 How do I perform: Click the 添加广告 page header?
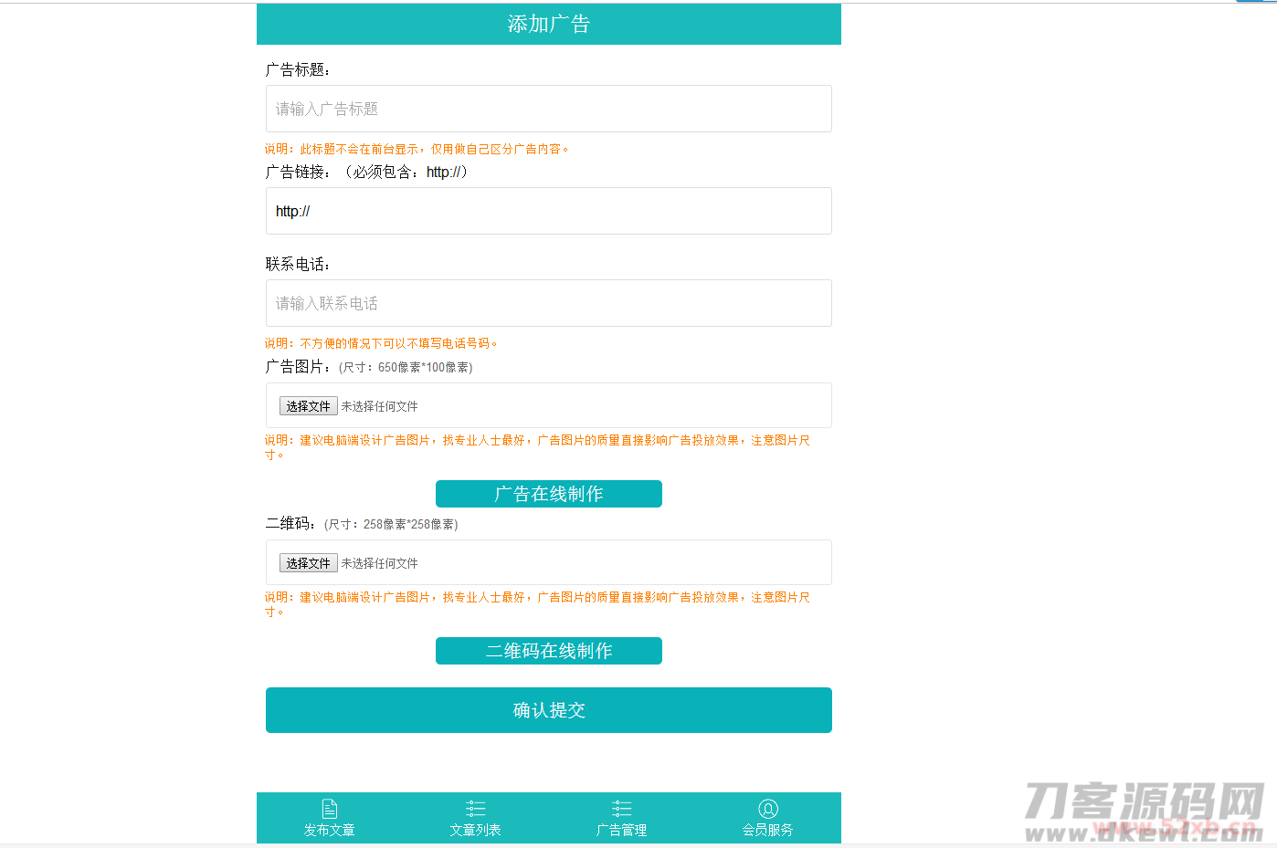[x=548, y=24]
